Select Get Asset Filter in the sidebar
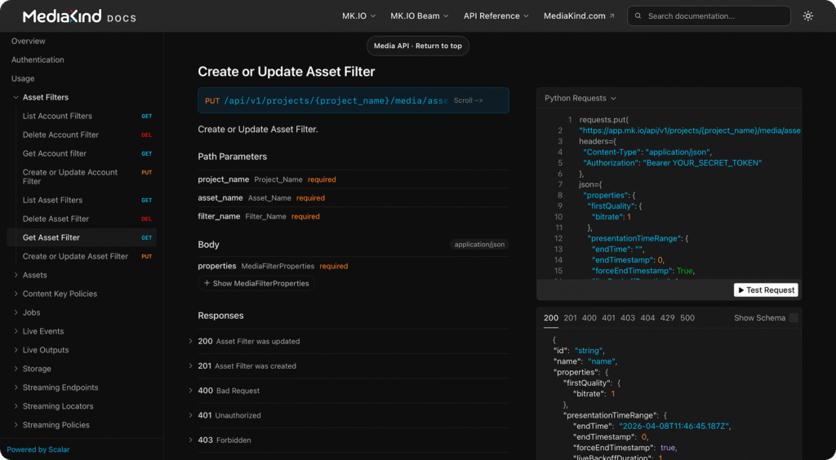Image resolution: width=836 pixels, height=460 pixels. [51, 238]
